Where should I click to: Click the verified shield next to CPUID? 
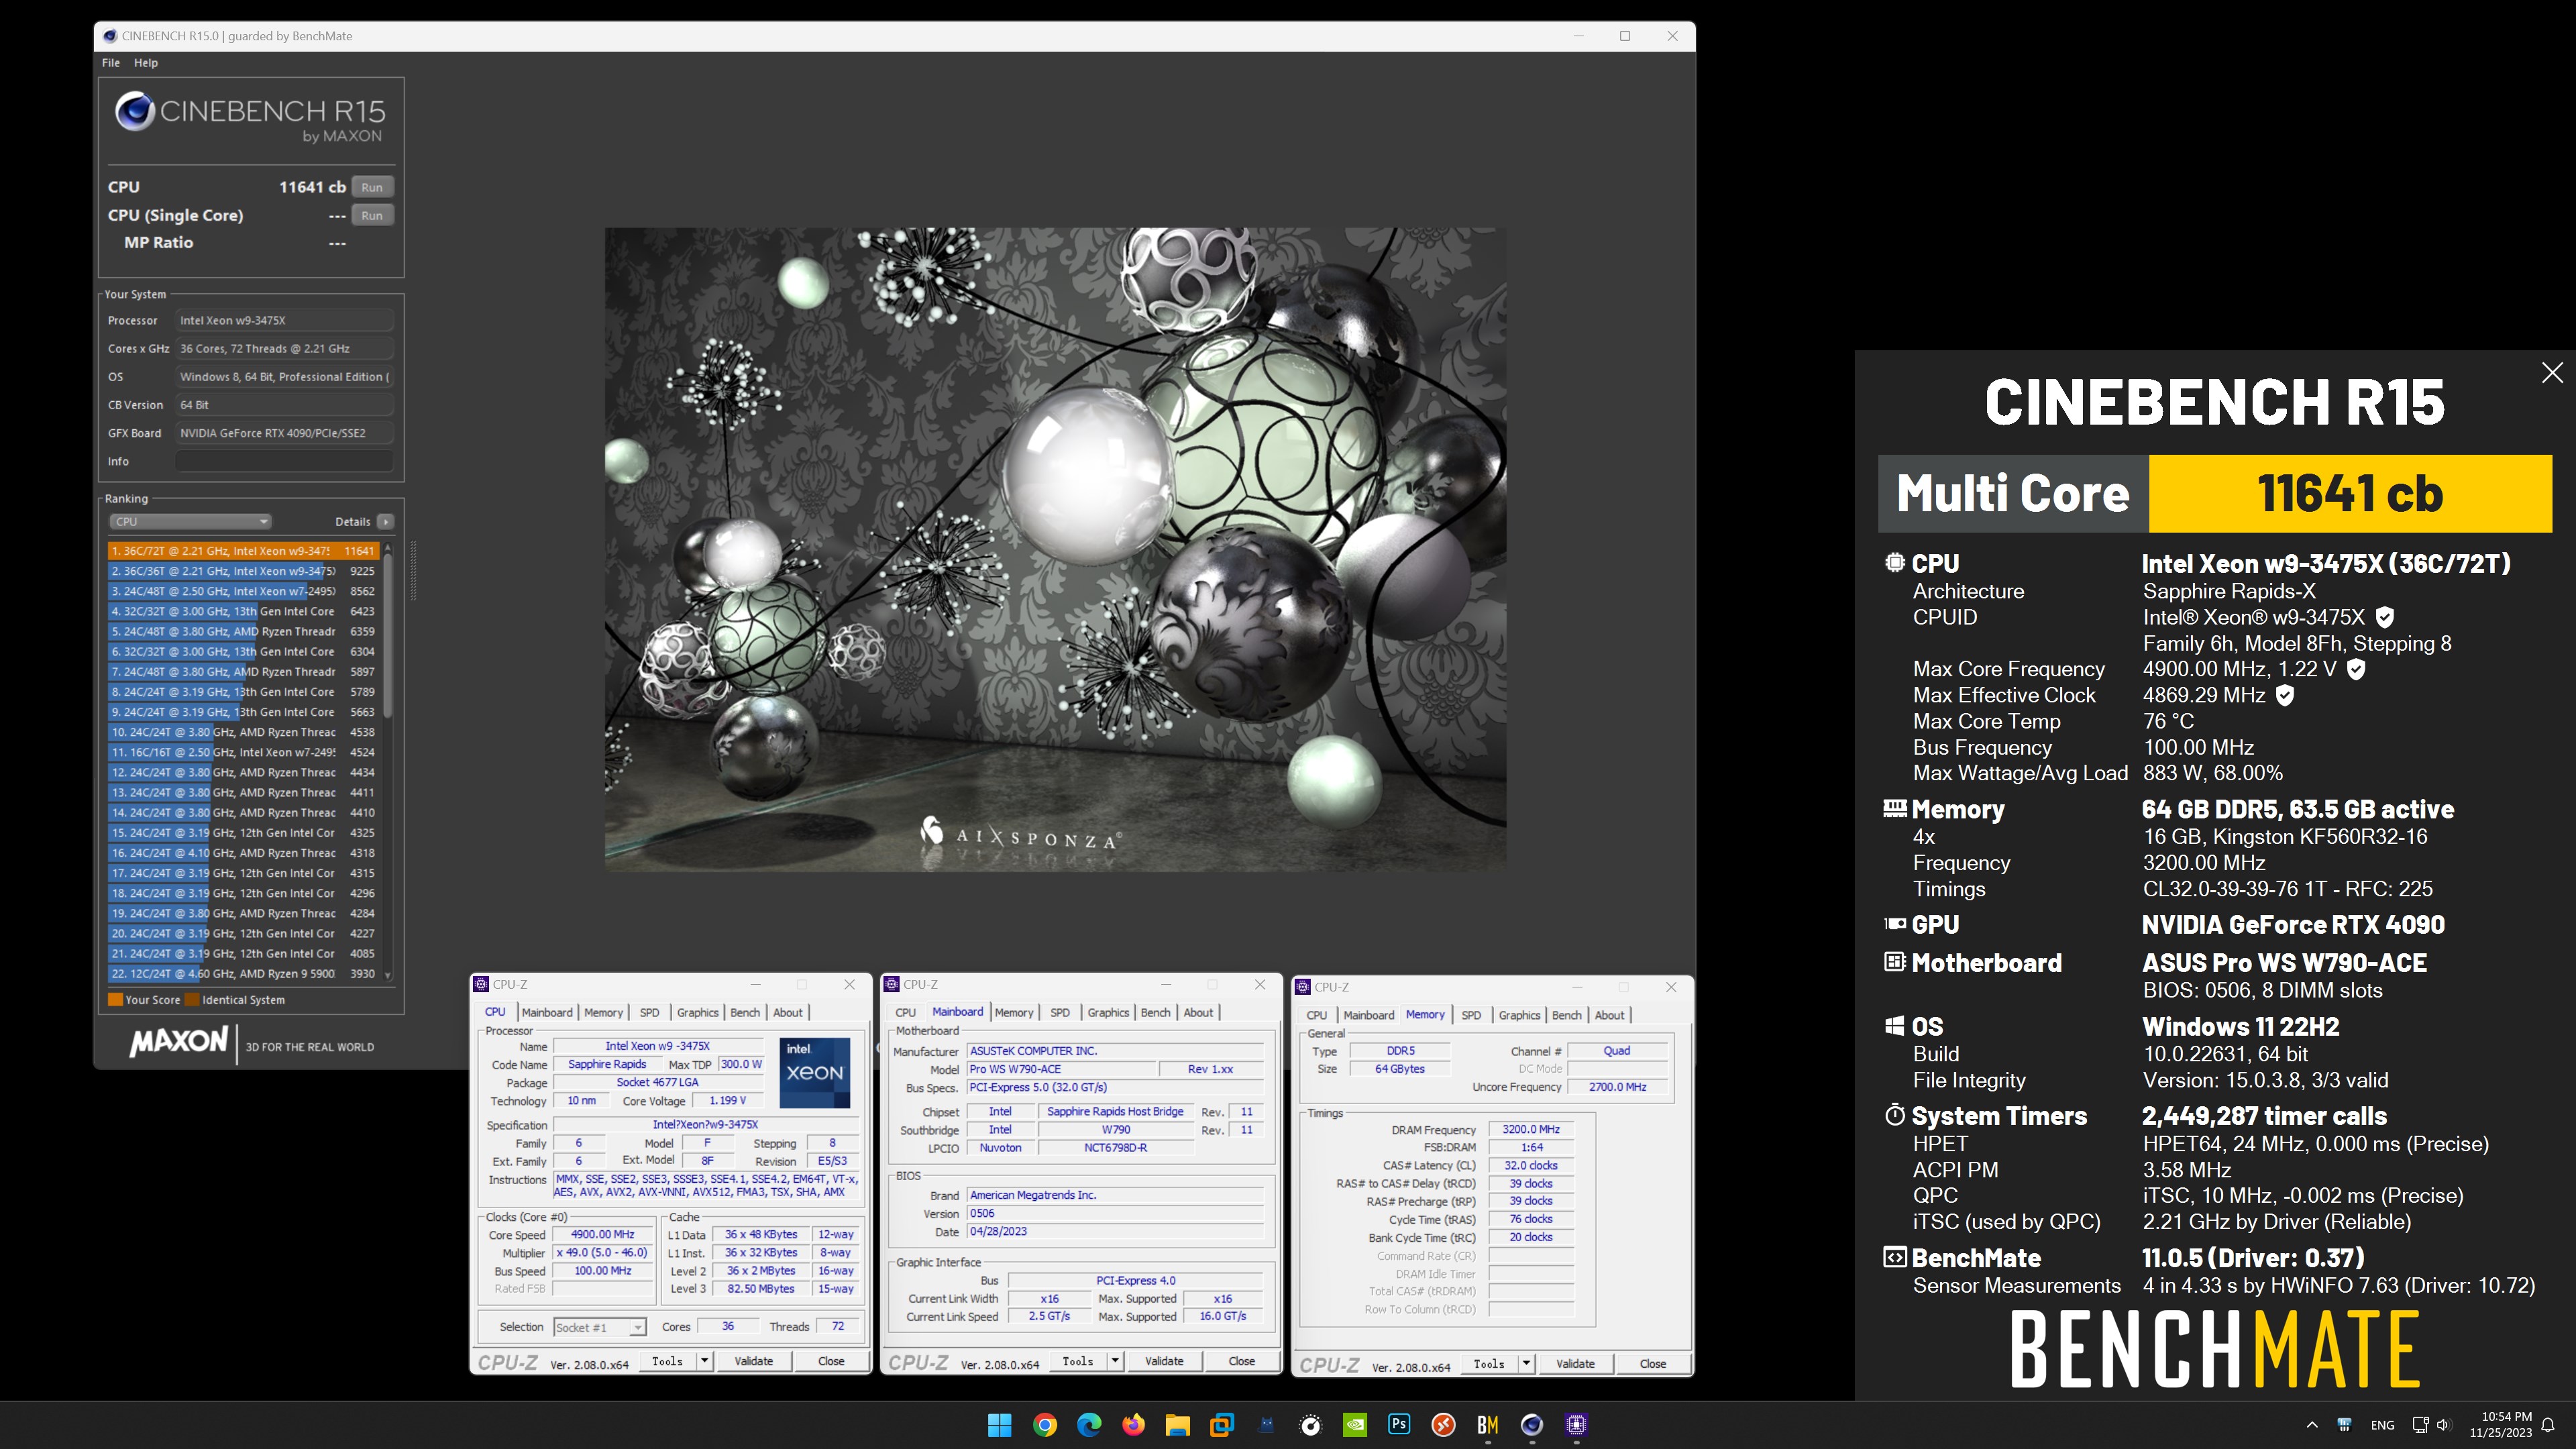pos(2385,617)
